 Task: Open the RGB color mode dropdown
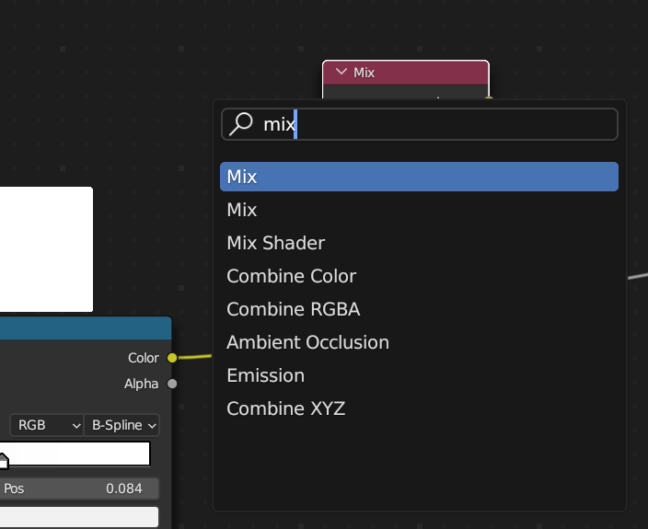(x=47, y=425)
